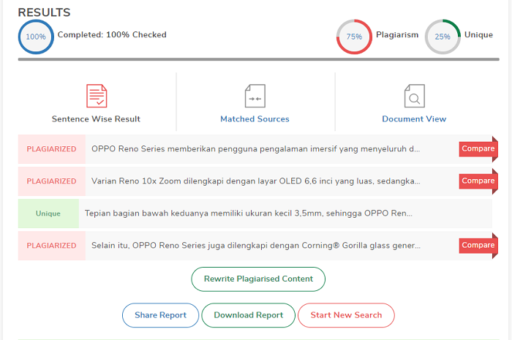Click the Matched Sources file icon
The image size is (512, 340).
(255, 96)
